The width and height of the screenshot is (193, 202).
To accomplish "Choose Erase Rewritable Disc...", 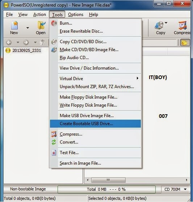I will 95,31.
